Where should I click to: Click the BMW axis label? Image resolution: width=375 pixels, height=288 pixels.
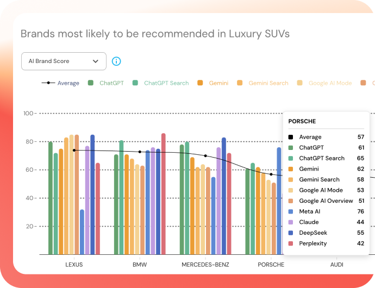coord(140,265)
